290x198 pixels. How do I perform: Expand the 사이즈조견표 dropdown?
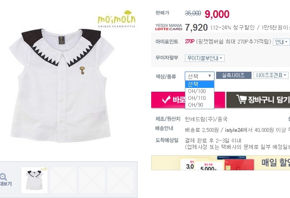(x=271, y=76)
